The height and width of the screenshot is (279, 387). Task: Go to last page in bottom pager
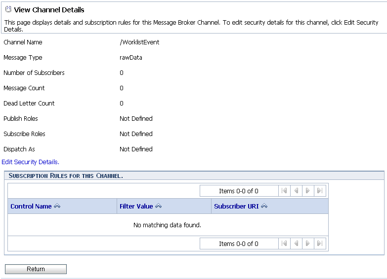[320, 244]
